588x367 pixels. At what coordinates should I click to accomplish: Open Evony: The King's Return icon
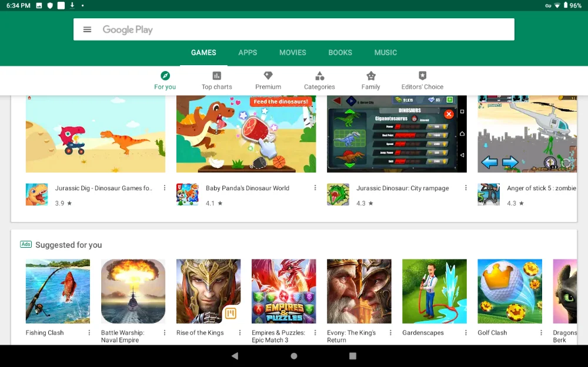point(359,291)
